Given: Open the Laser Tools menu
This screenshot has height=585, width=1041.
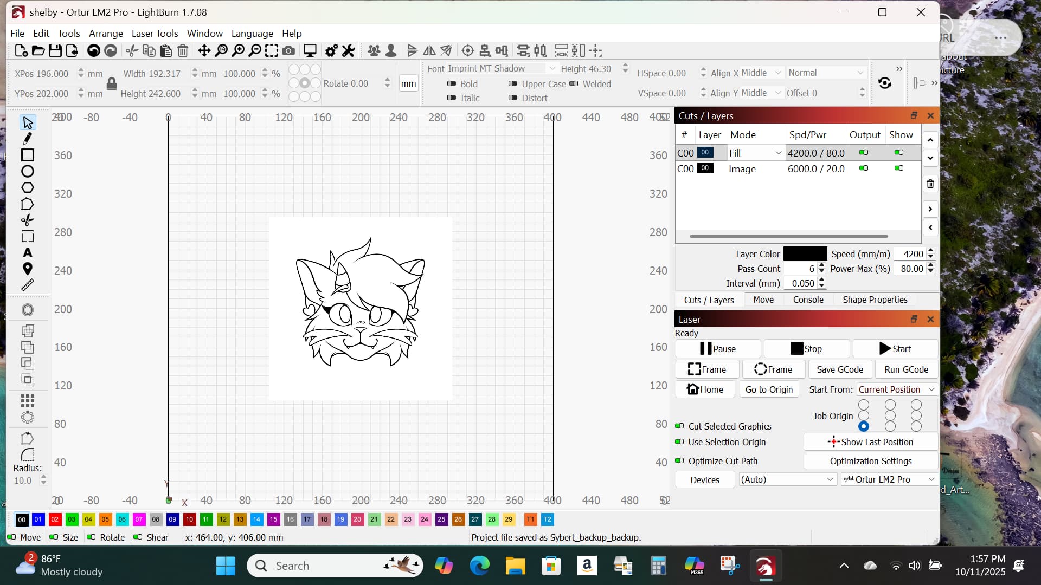Looking at the screenshot, I should [155, 34].
